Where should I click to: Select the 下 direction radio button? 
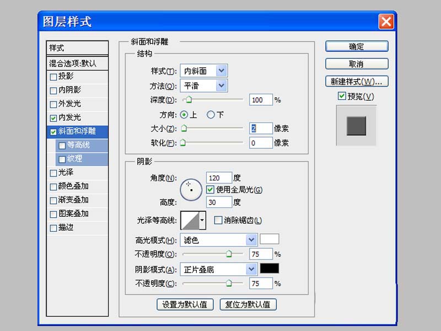211,115
